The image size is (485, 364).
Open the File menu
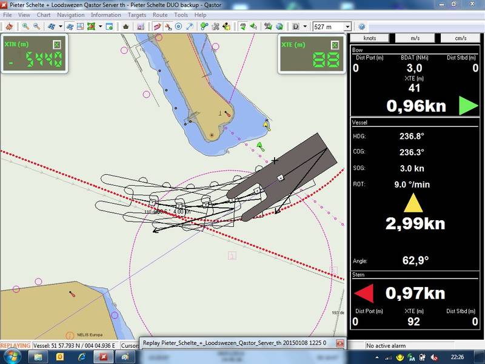point(7,15)
